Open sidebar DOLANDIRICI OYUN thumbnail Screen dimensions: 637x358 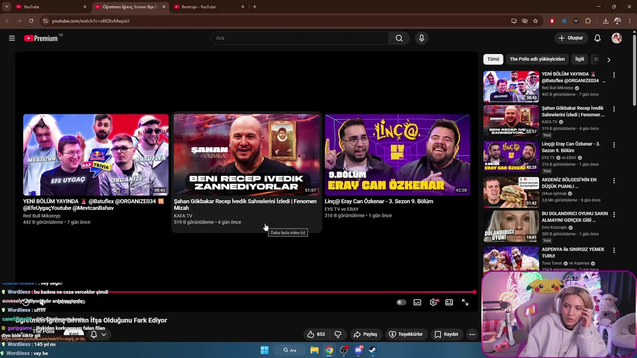pos(511,226)
